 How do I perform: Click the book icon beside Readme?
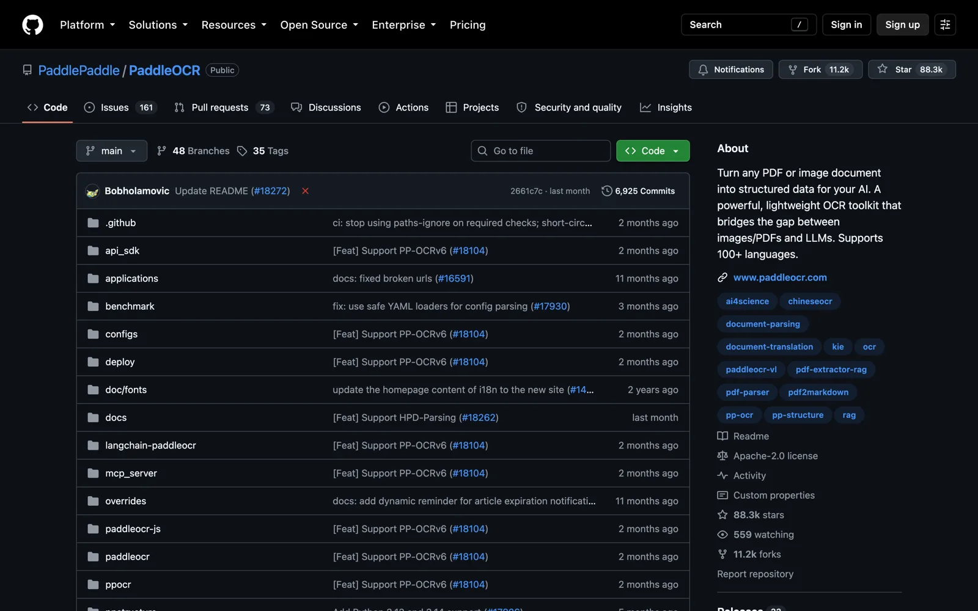coord(722,436)
